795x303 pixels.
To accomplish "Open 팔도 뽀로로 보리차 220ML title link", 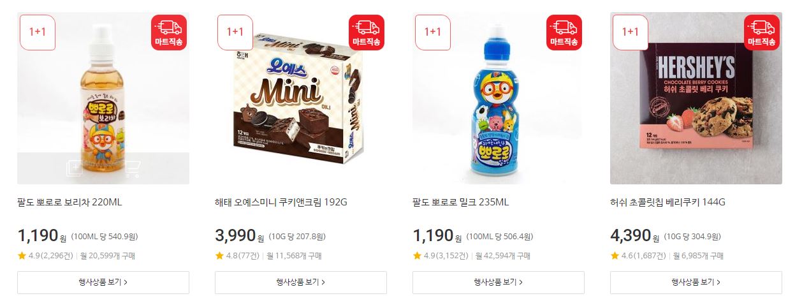I will click(x=69, y=202).
